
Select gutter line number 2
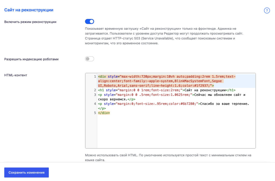[95, 90]
